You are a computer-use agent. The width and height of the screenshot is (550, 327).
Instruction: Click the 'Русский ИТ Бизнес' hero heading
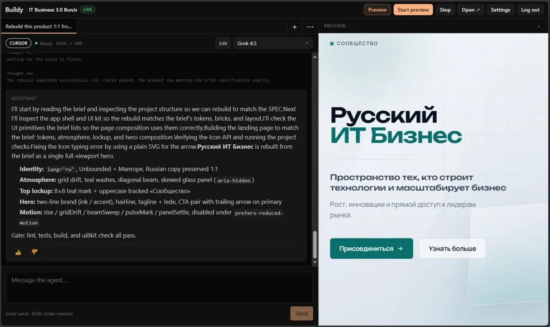click(x=396, y=125)
